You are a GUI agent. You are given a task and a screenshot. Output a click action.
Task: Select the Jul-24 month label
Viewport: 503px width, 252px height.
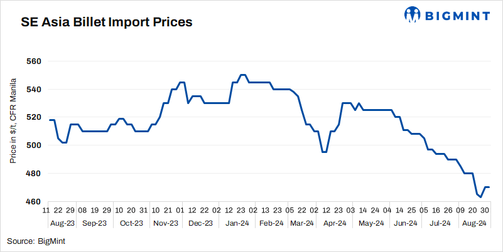pos(438,223)
